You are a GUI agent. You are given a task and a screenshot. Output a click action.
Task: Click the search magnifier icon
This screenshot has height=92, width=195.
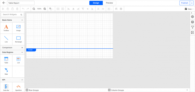[21, 15]
